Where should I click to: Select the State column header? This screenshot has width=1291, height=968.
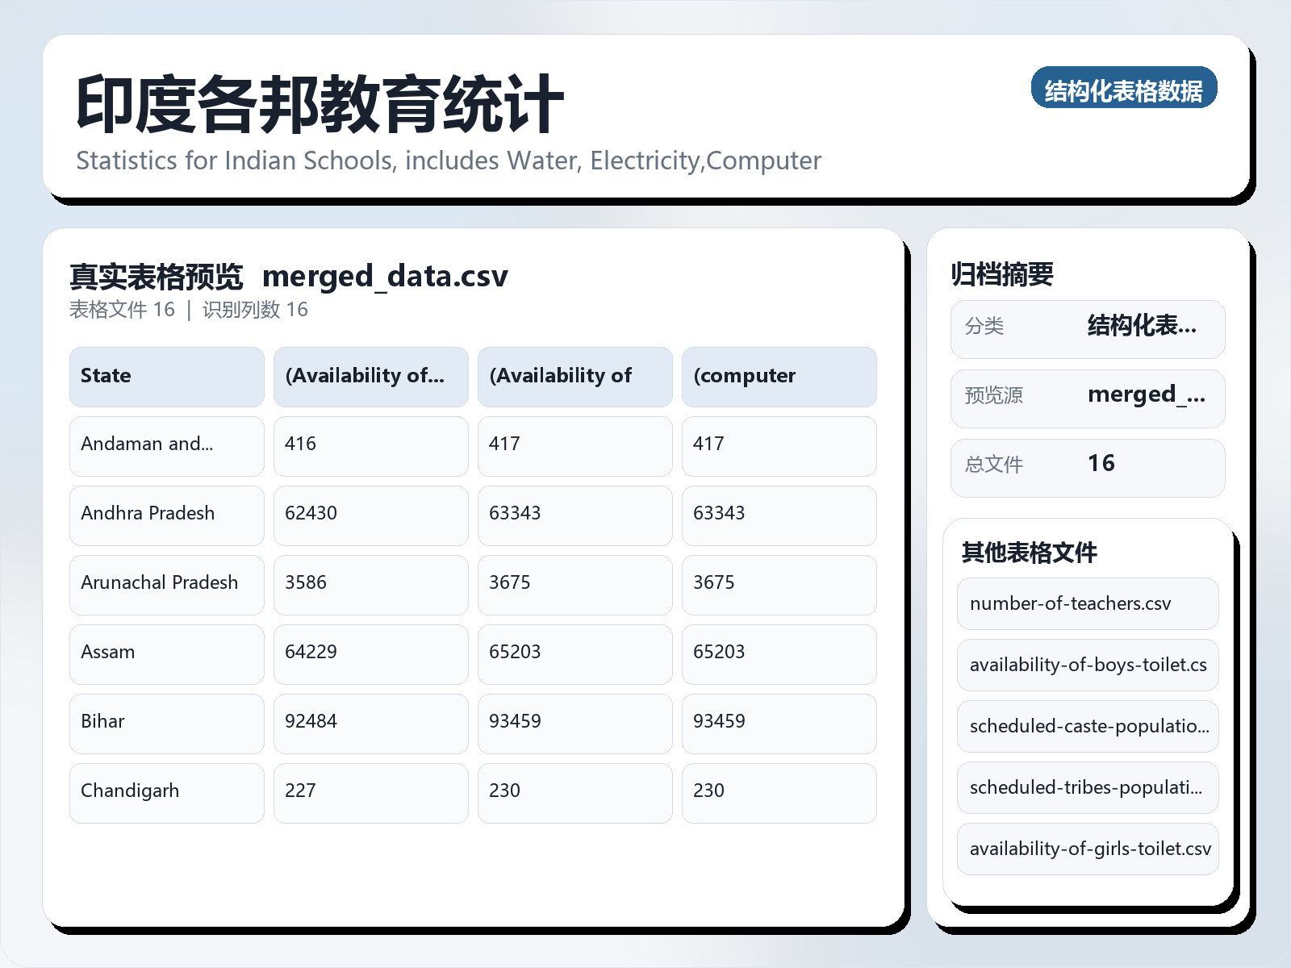[166, 376]
